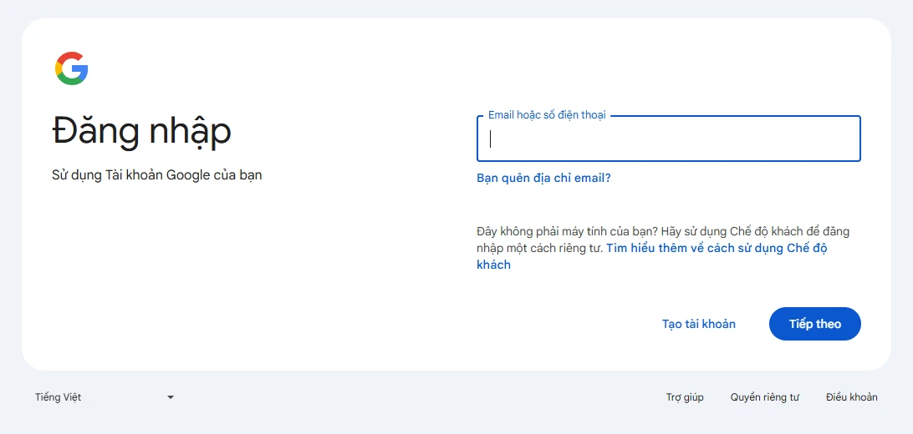Viewport: 913px width, 434px height.
Task: Click the Google "G" logo
Action: coord(72,68)
